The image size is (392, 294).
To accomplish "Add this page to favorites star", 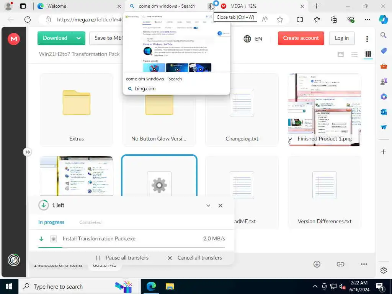I will click(280, 20).
